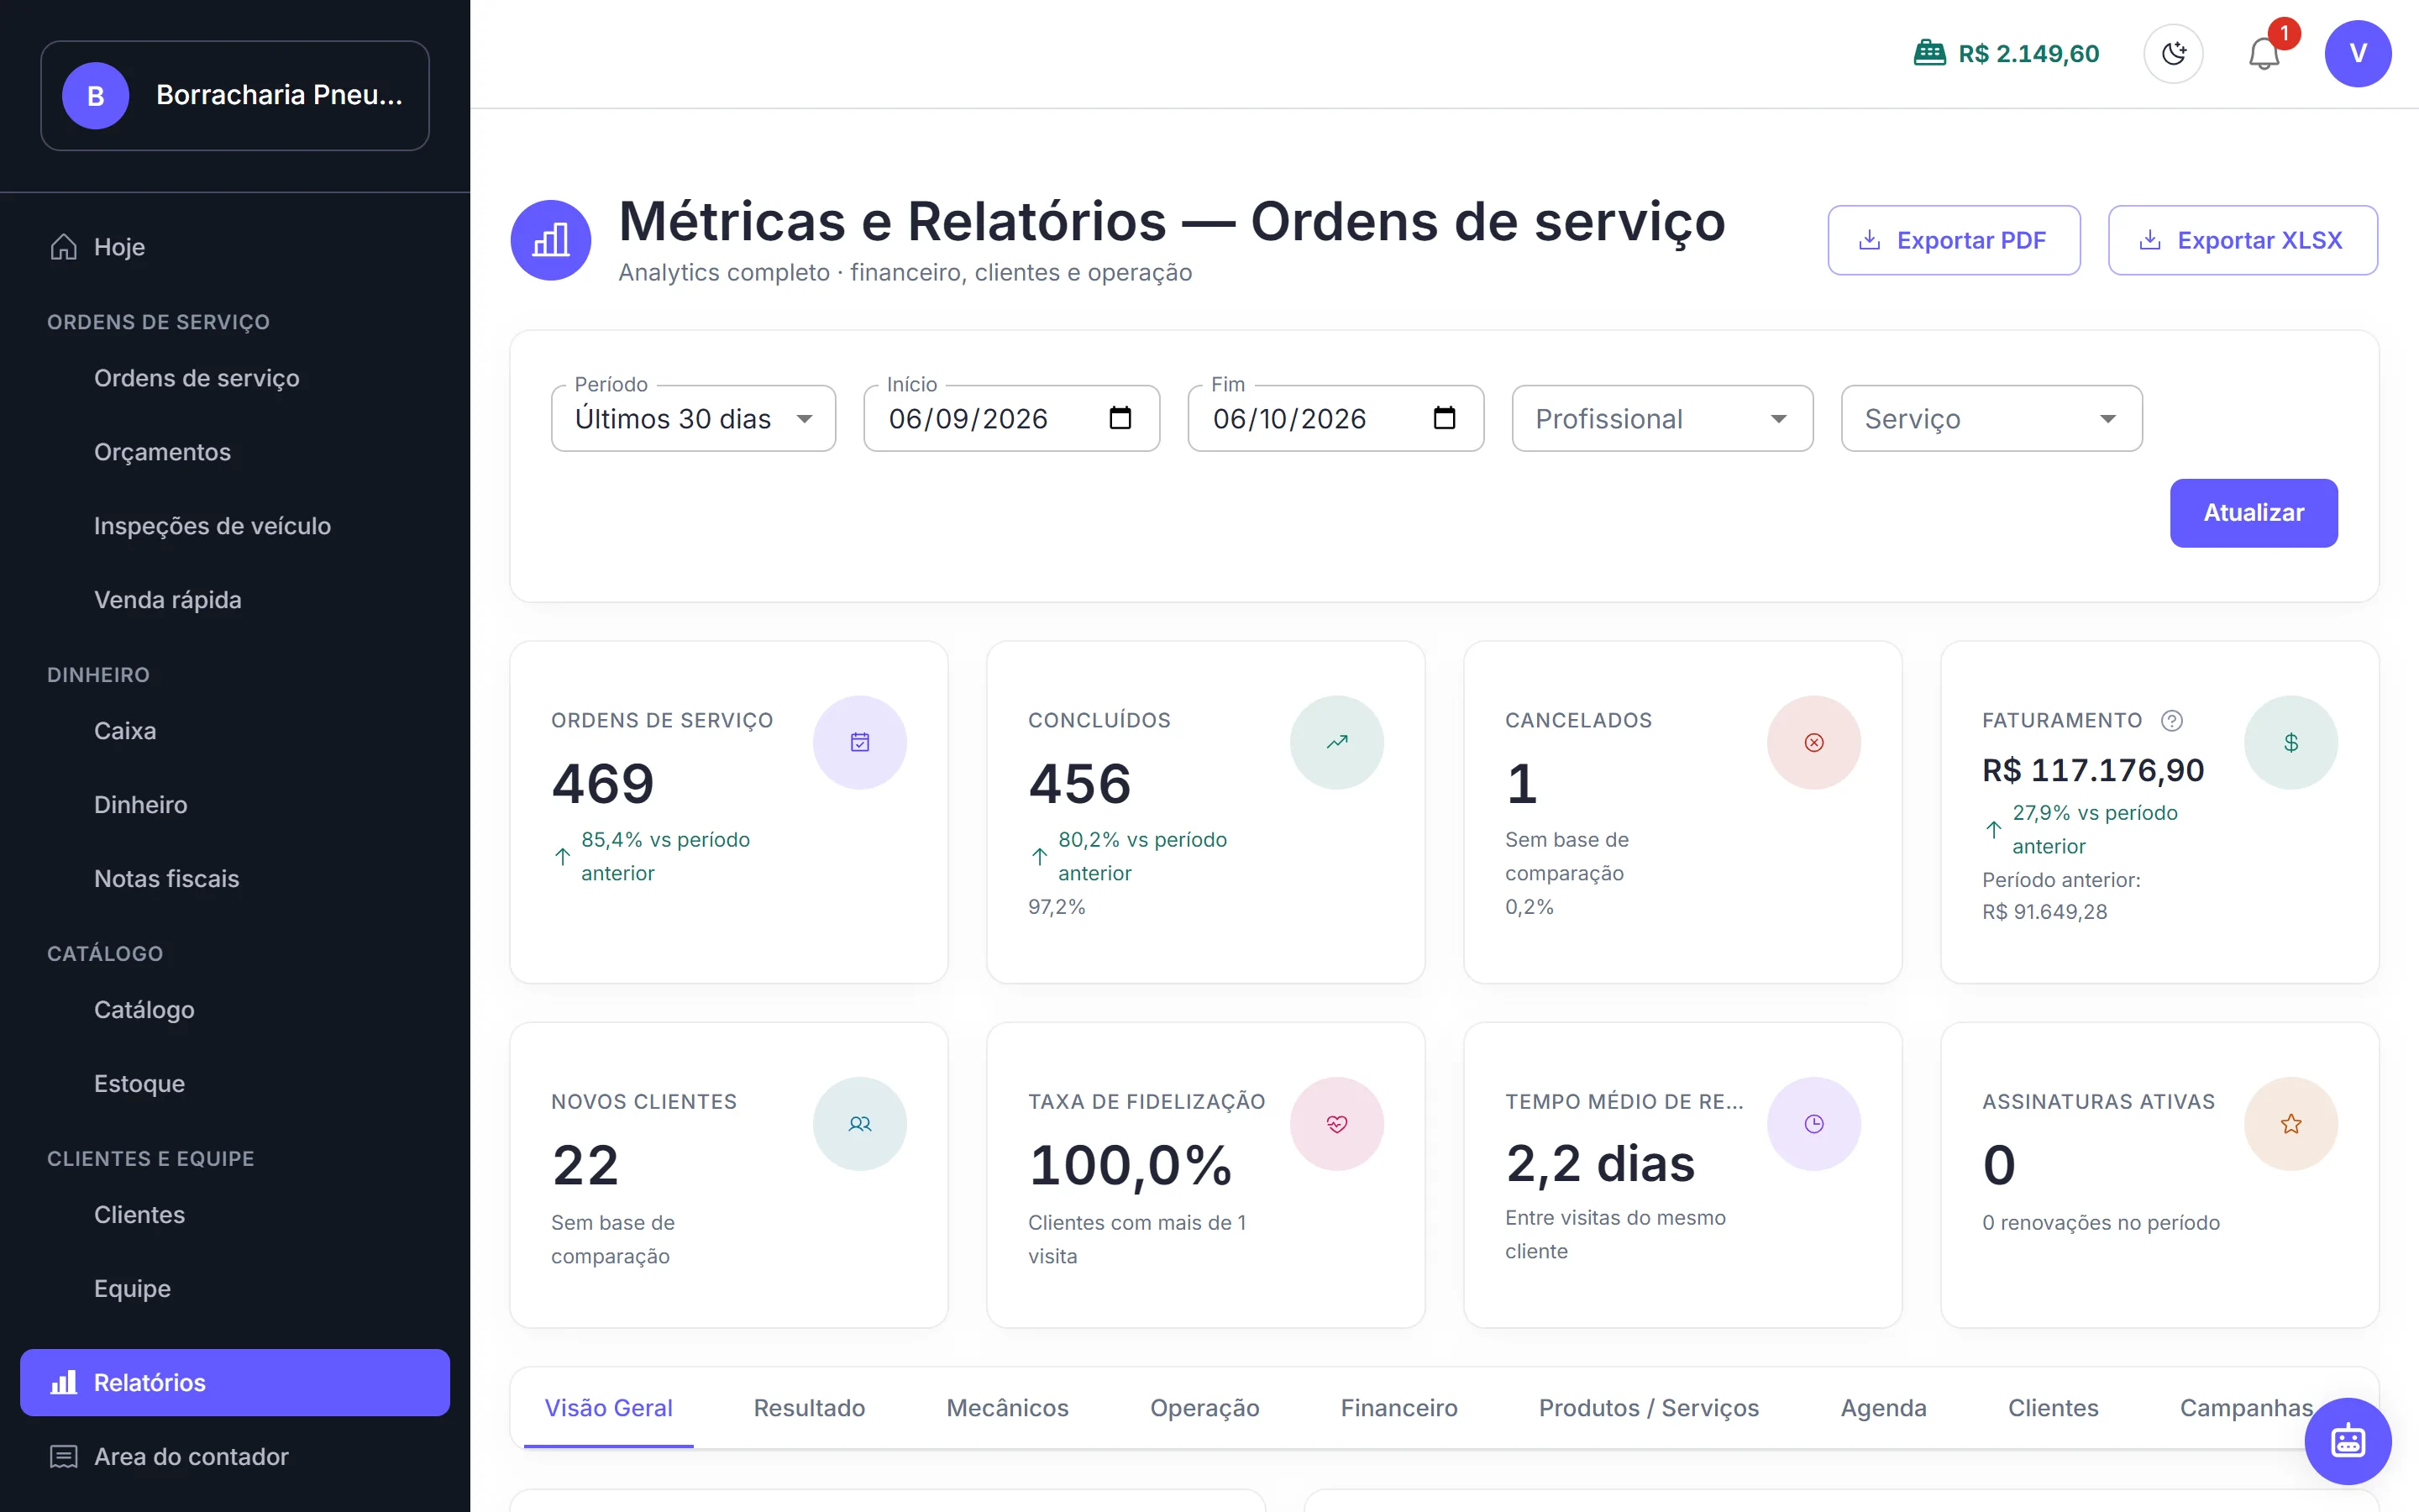The height and width of the screenshot is (1512, 2419).
Task: Click the Faturamento dollar icon
Action: pyautogui.click(x=2290, y=742)
